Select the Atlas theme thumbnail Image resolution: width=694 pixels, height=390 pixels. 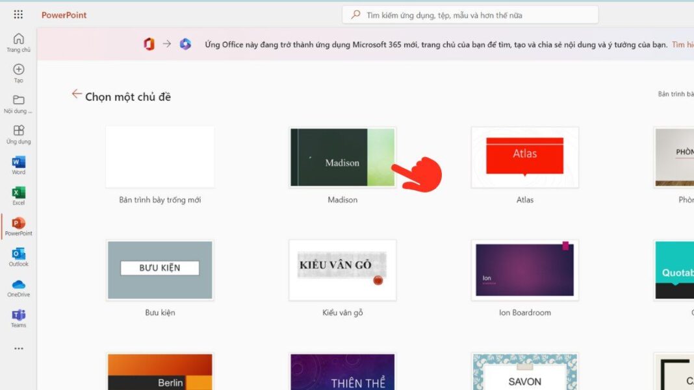(x=525, y=158)
